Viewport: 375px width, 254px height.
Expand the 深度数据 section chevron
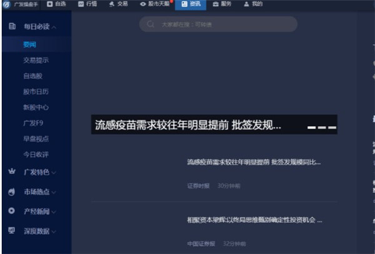click(54, 232)
